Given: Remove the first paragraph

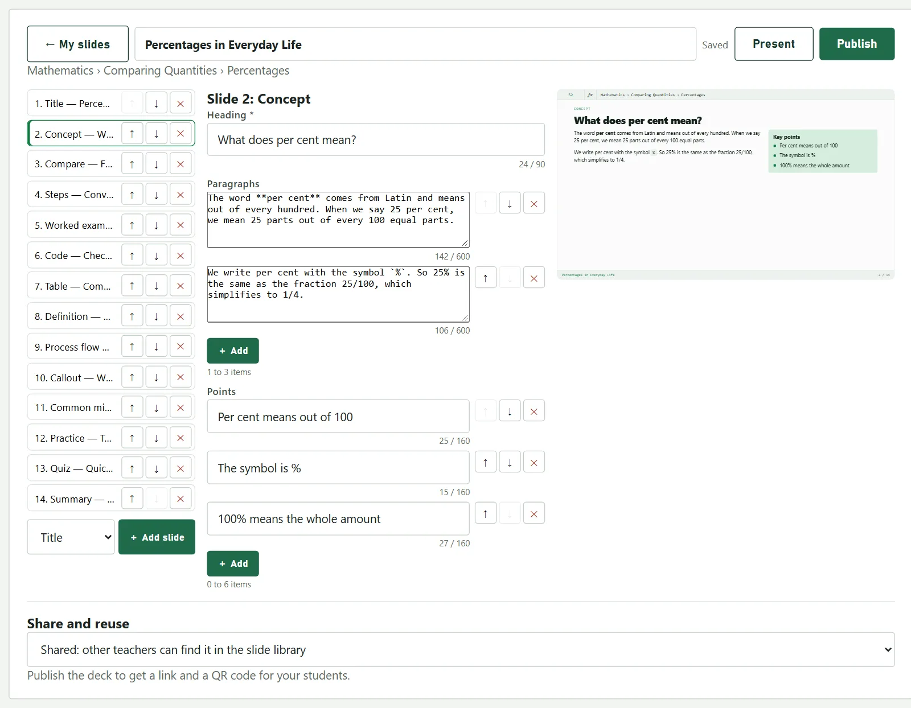Looking at the screenshot, I should pos(534,203).
